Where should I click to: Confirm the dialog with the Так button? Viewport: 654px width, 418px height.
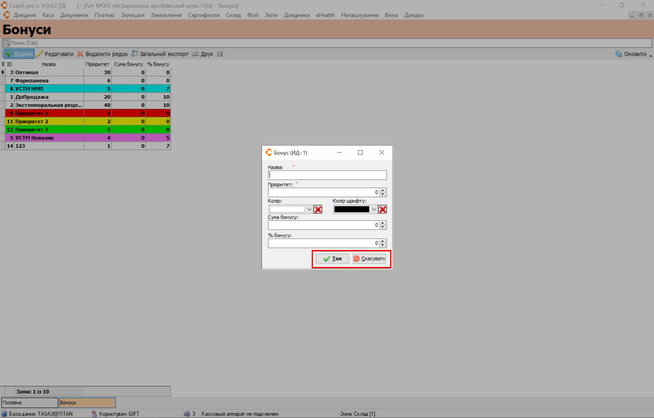[x=332, y=259]
